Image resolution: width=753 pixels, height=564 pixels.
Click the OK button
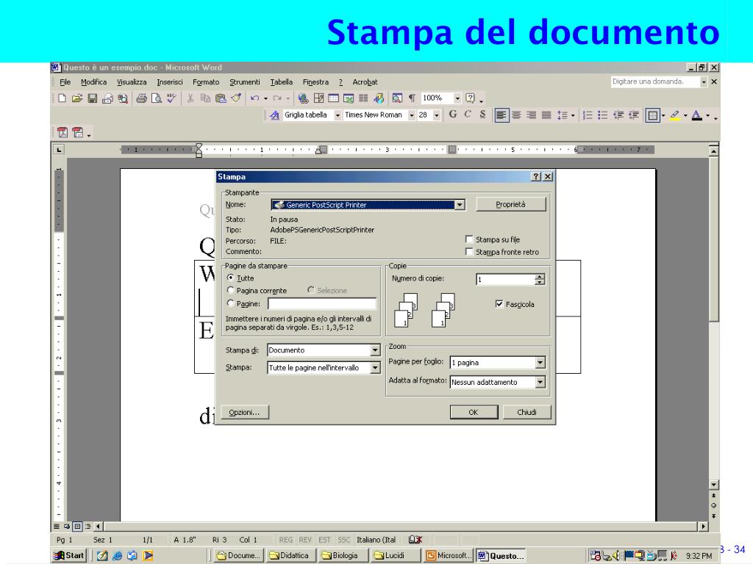(x=474, y=412)
